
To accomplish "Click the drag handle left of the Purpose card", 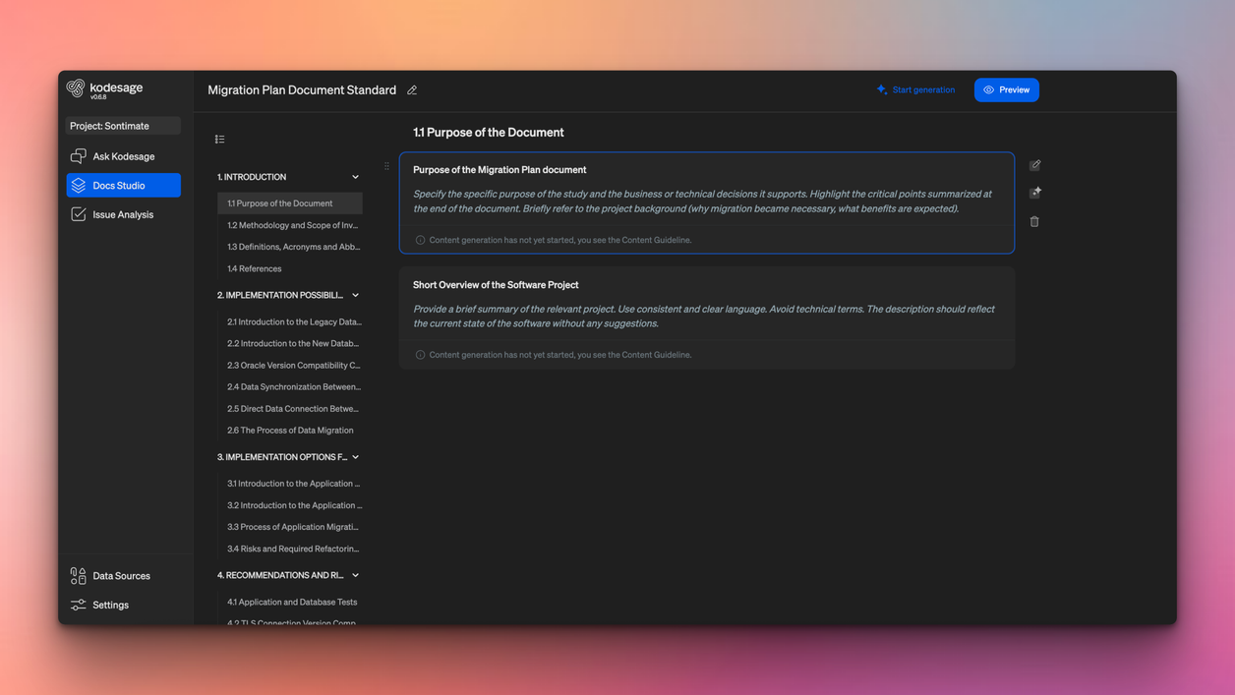I will (x=386, y=166).
